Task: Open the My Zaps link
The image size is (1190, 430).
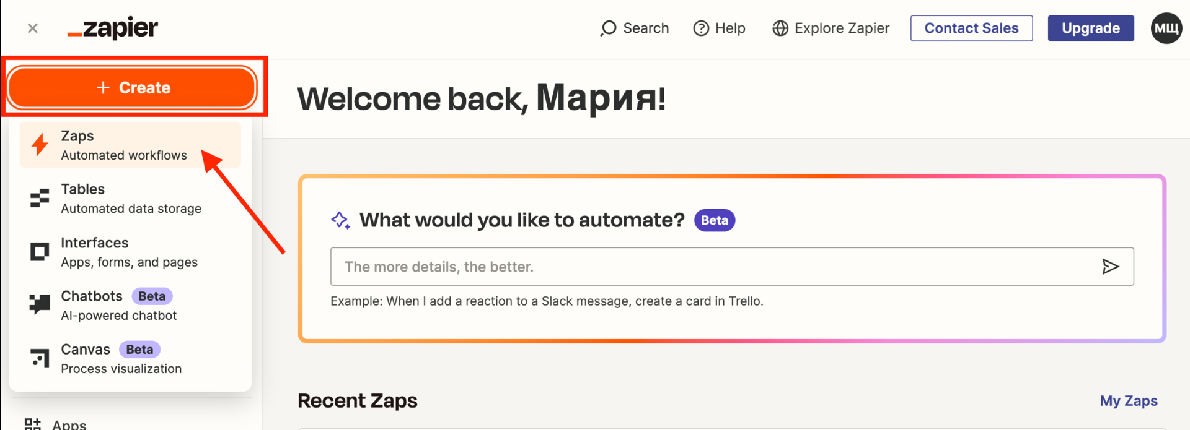Action: (1128, 401)
